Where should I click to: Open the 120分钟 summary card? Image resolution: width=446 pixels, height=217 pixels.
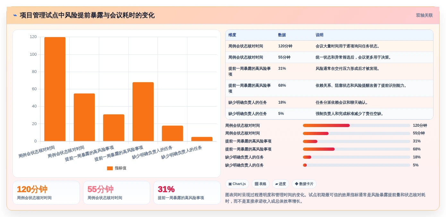click(46, 193)
